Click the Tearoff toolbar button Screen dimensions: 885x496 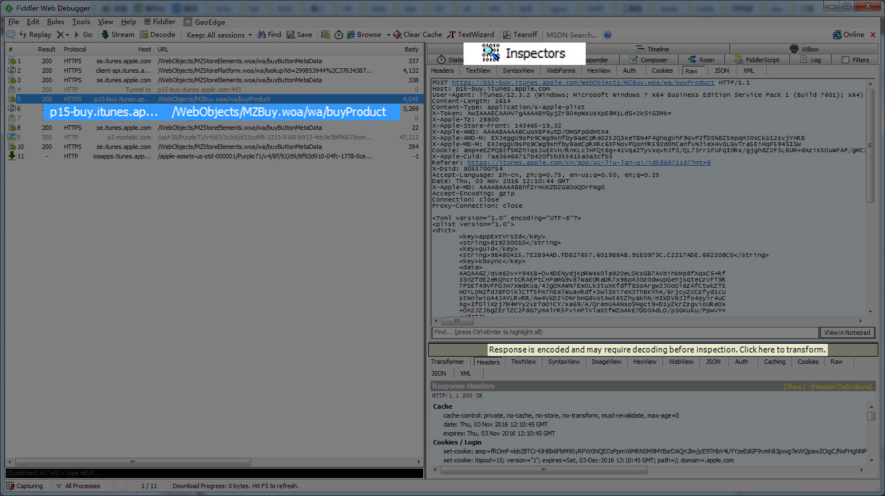(520, 35)
